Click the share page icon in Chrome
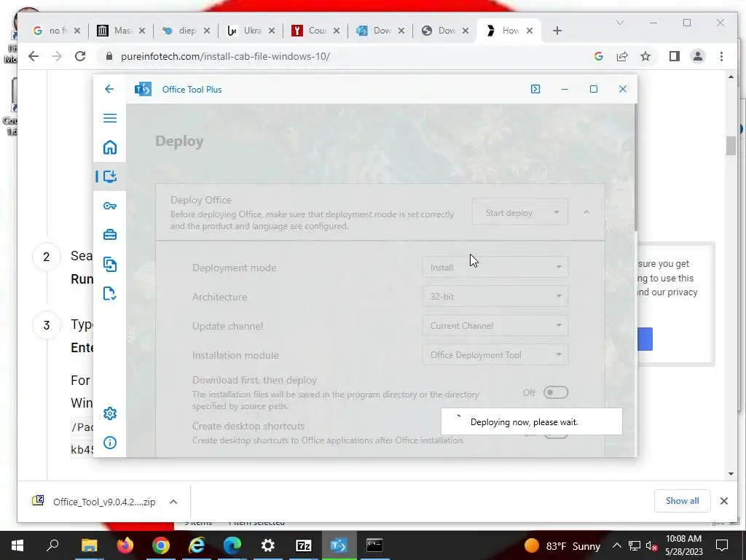Image resolution: width=746 pixels, height=560 pixels. [x=622, y=56]
